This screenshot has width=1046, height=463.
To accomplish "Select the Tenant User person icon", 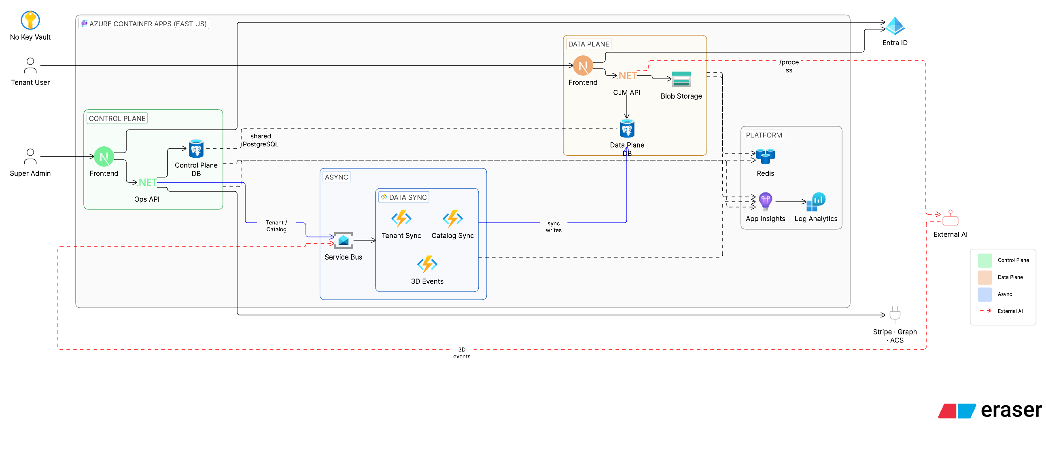I will [30, 66].
